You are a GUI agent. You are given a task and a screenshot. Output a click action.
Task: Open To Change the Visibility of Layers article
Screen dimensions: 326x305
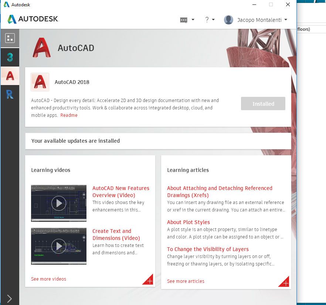[208, 249]
